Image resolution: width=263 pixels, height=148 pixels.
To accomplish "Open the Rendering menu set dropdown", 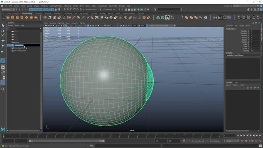I will (x=8, y=9).
